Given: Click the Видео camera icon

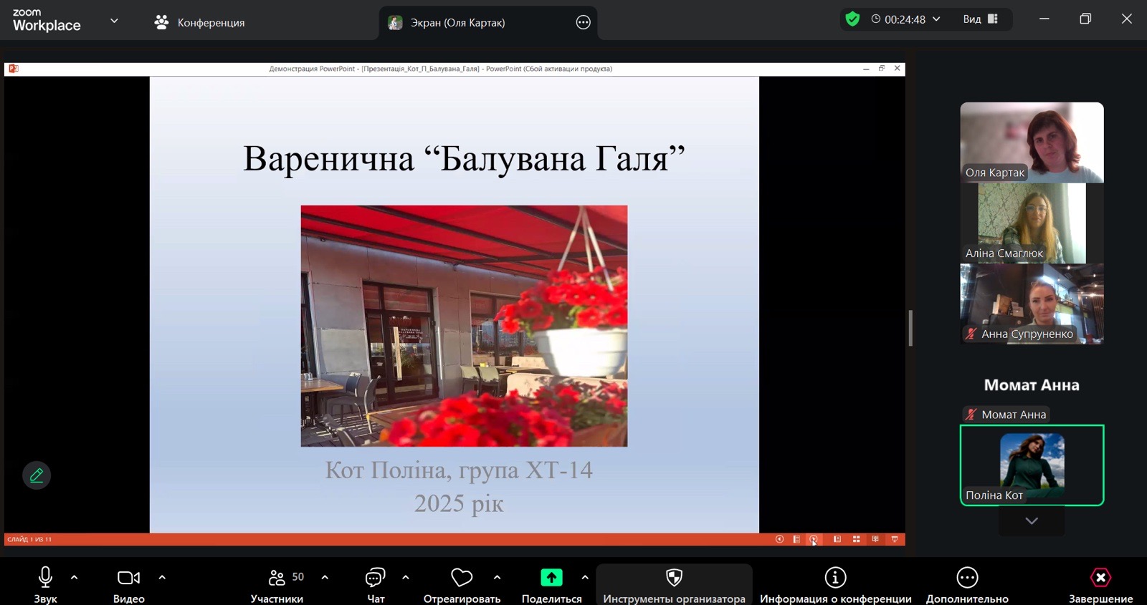Looking at the screenshot, I should click(128, 577).
